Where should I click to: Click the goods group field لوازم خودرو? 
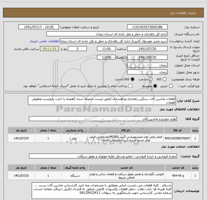(103, 119)
